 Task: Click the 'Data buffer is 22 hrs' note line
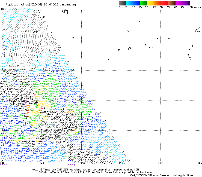96,172
